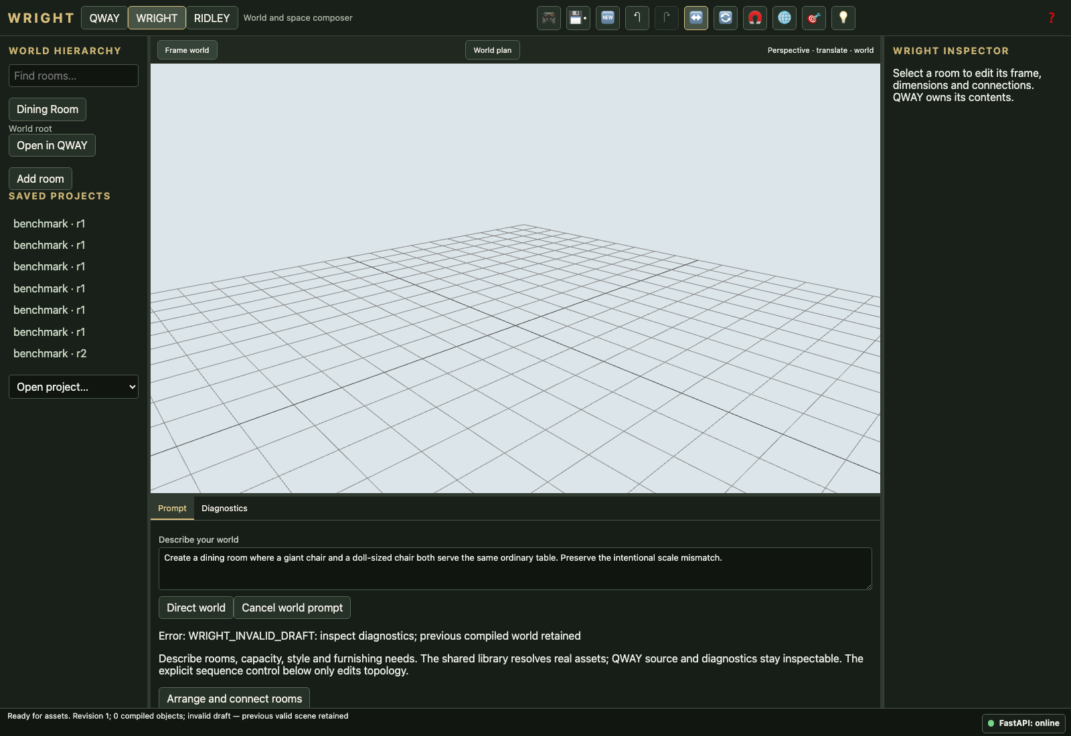The height and width of the screenshot is (736, 1071).
Task: Select the Dining Room hierarchy item
Action: coord(48,109)
